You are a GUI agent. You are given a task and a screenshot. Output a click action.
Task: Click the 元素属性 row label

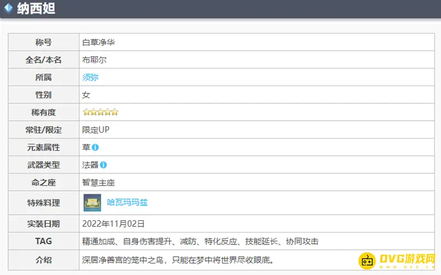point(44,147)
